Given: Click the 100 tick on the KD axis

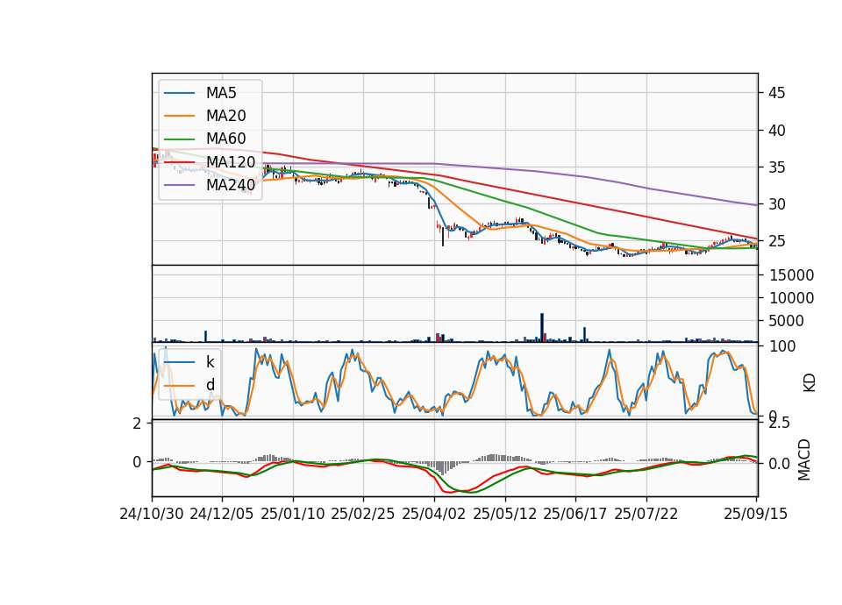Looking at the screenshot, I should pos(782,346).
